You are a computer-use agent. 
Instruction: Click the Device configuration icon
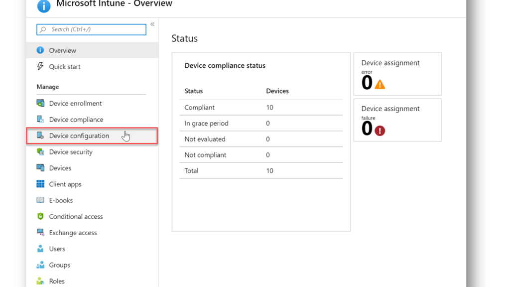(x=40, y=135)
